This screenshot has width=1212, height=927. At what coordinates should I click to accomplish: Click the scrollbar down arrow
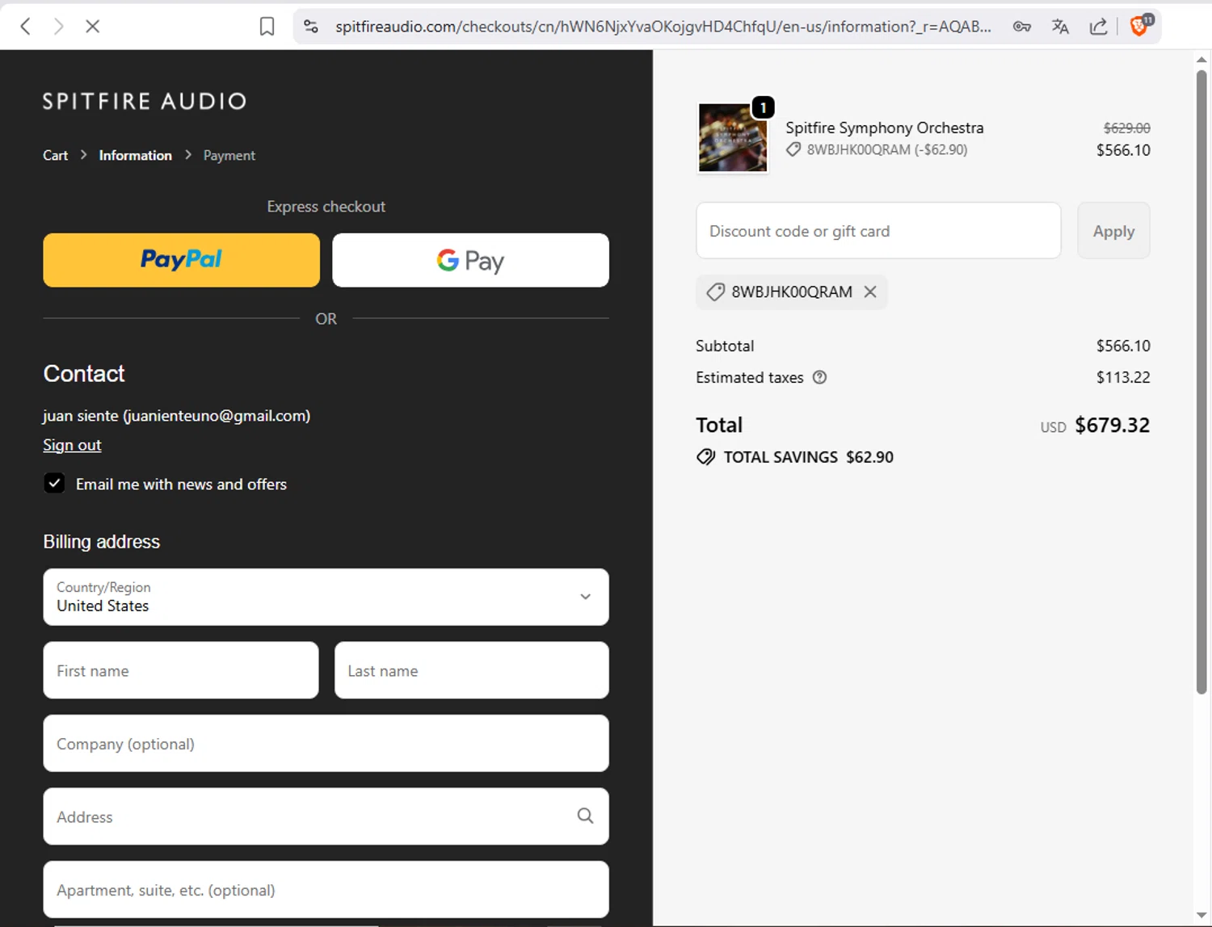coord(1201,916)
